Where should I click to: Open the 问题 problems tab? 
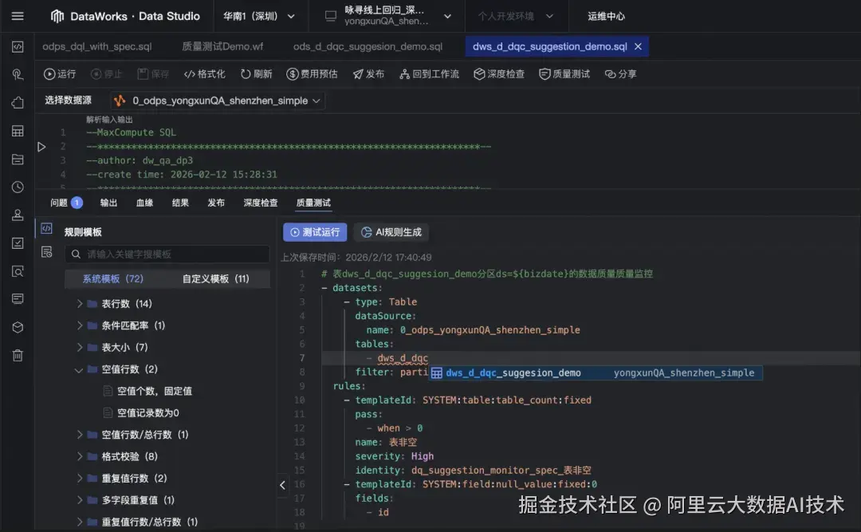click(66, 203)
